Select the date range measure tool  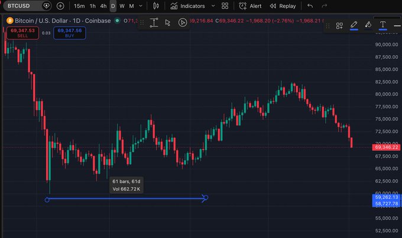(x=154, y=22)
